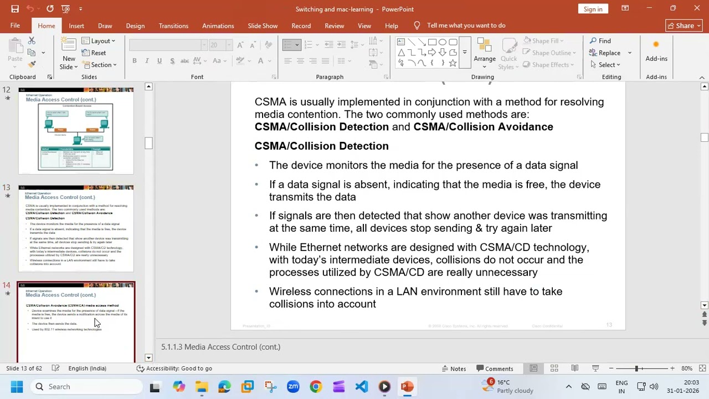Toggle Underline formatting
This screenshot has width=709, height=399.
tap(160, 61)
